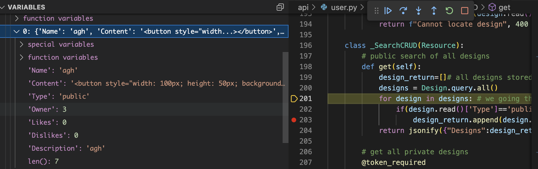Screen dimensions: 538x169
Task: Select the get method breadcrumb
Action: (500, 7)
